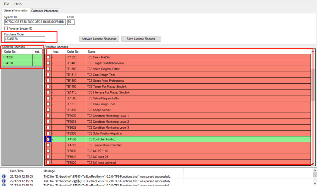The width and height of the screenshot is (317, 186).
Task: Sort Selected Licenses by the Order No. header
Action: [x=17, y=52]
